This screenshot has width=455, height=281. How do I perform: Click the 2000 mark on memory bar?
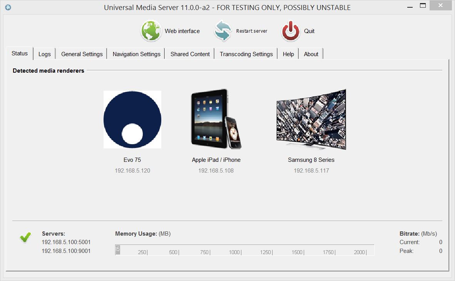[360, 252]
